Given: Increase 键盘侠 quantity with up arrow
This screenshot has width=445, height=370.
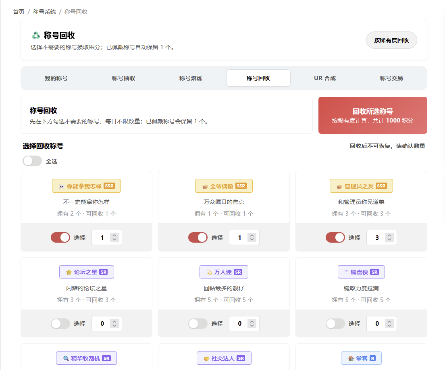Looking at the screenshot, I should pyautogui.click(x=389, y=322).
